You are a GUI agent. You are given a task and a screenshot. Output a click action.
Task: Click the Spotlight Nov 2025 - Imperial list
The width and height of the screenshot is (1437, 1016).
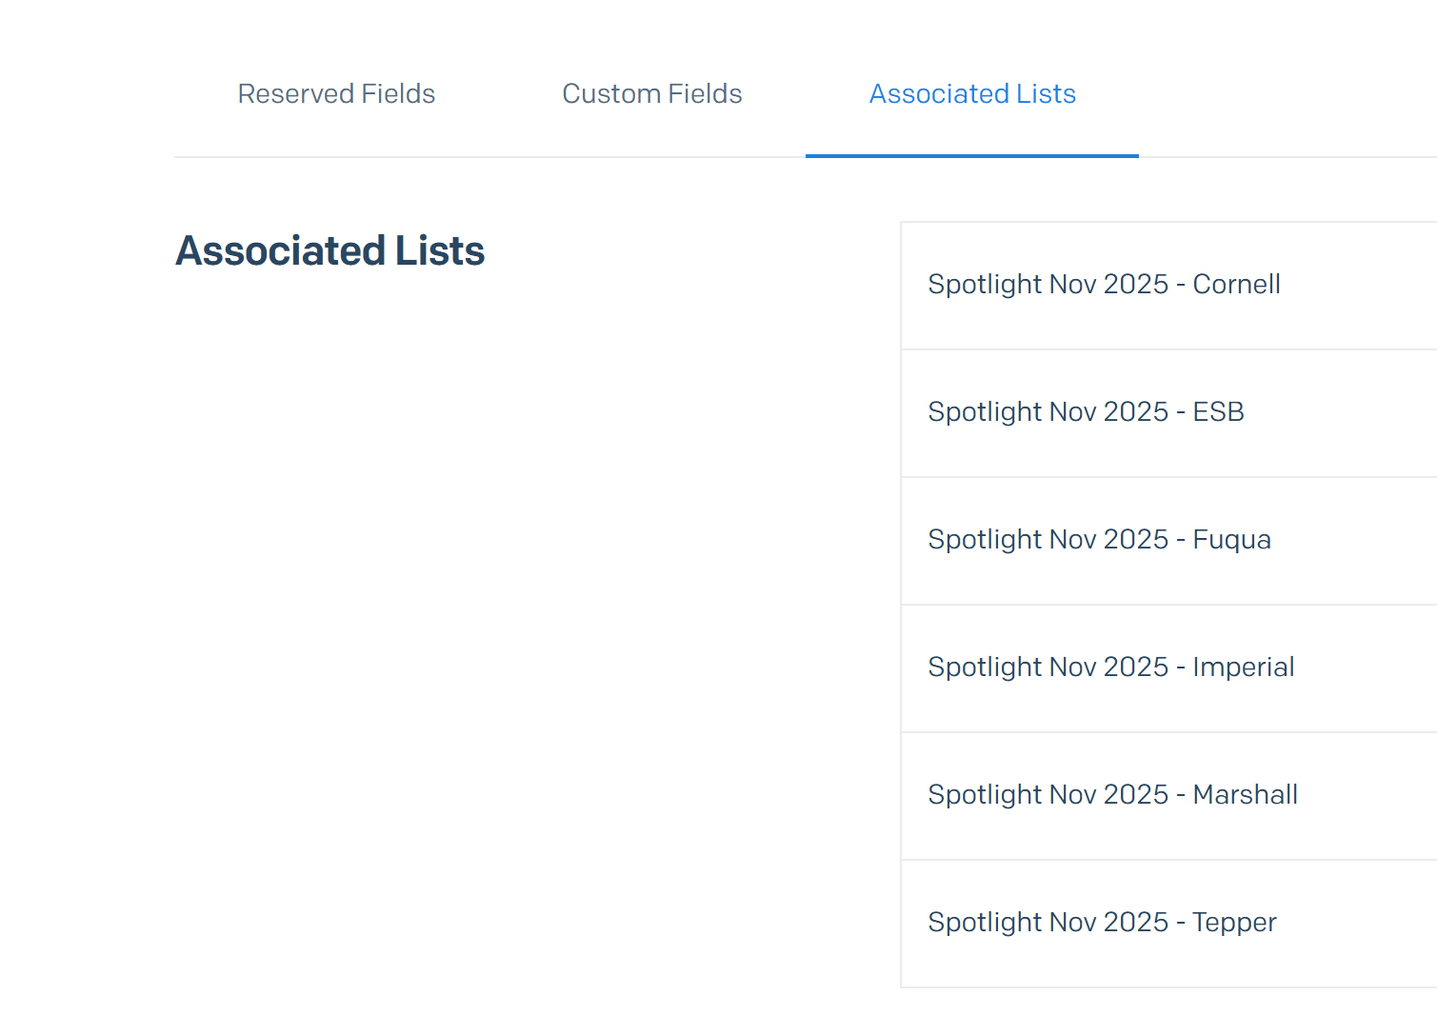click(1110, 667)
